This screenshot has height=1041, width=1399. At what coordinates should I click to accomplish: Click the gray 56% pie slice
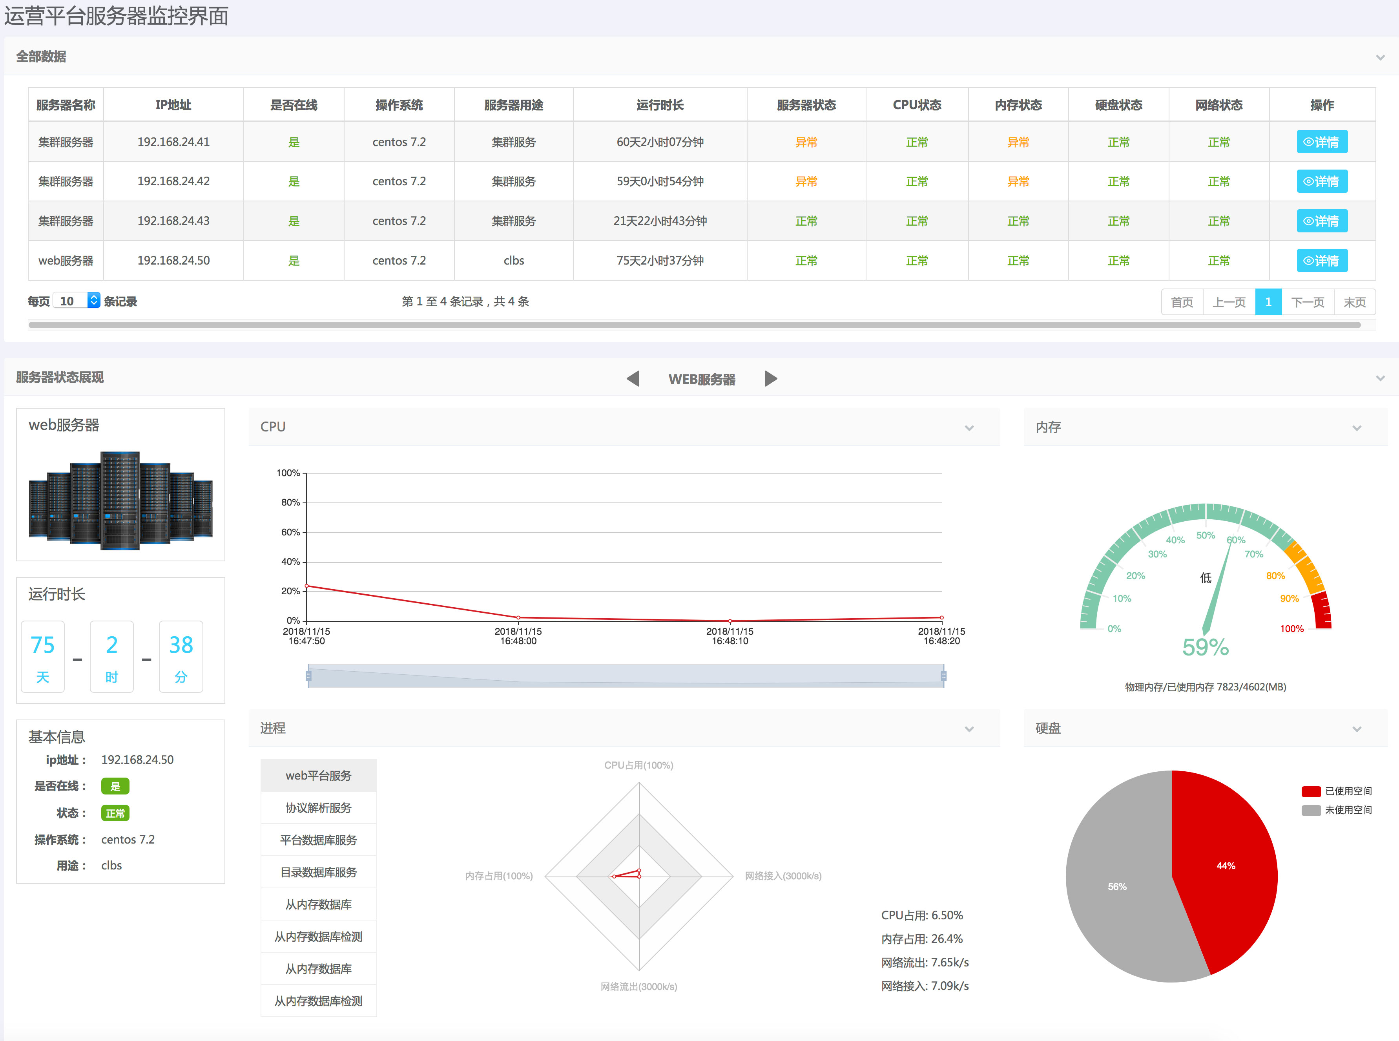pyautogui.click(x=1118, y=887)
